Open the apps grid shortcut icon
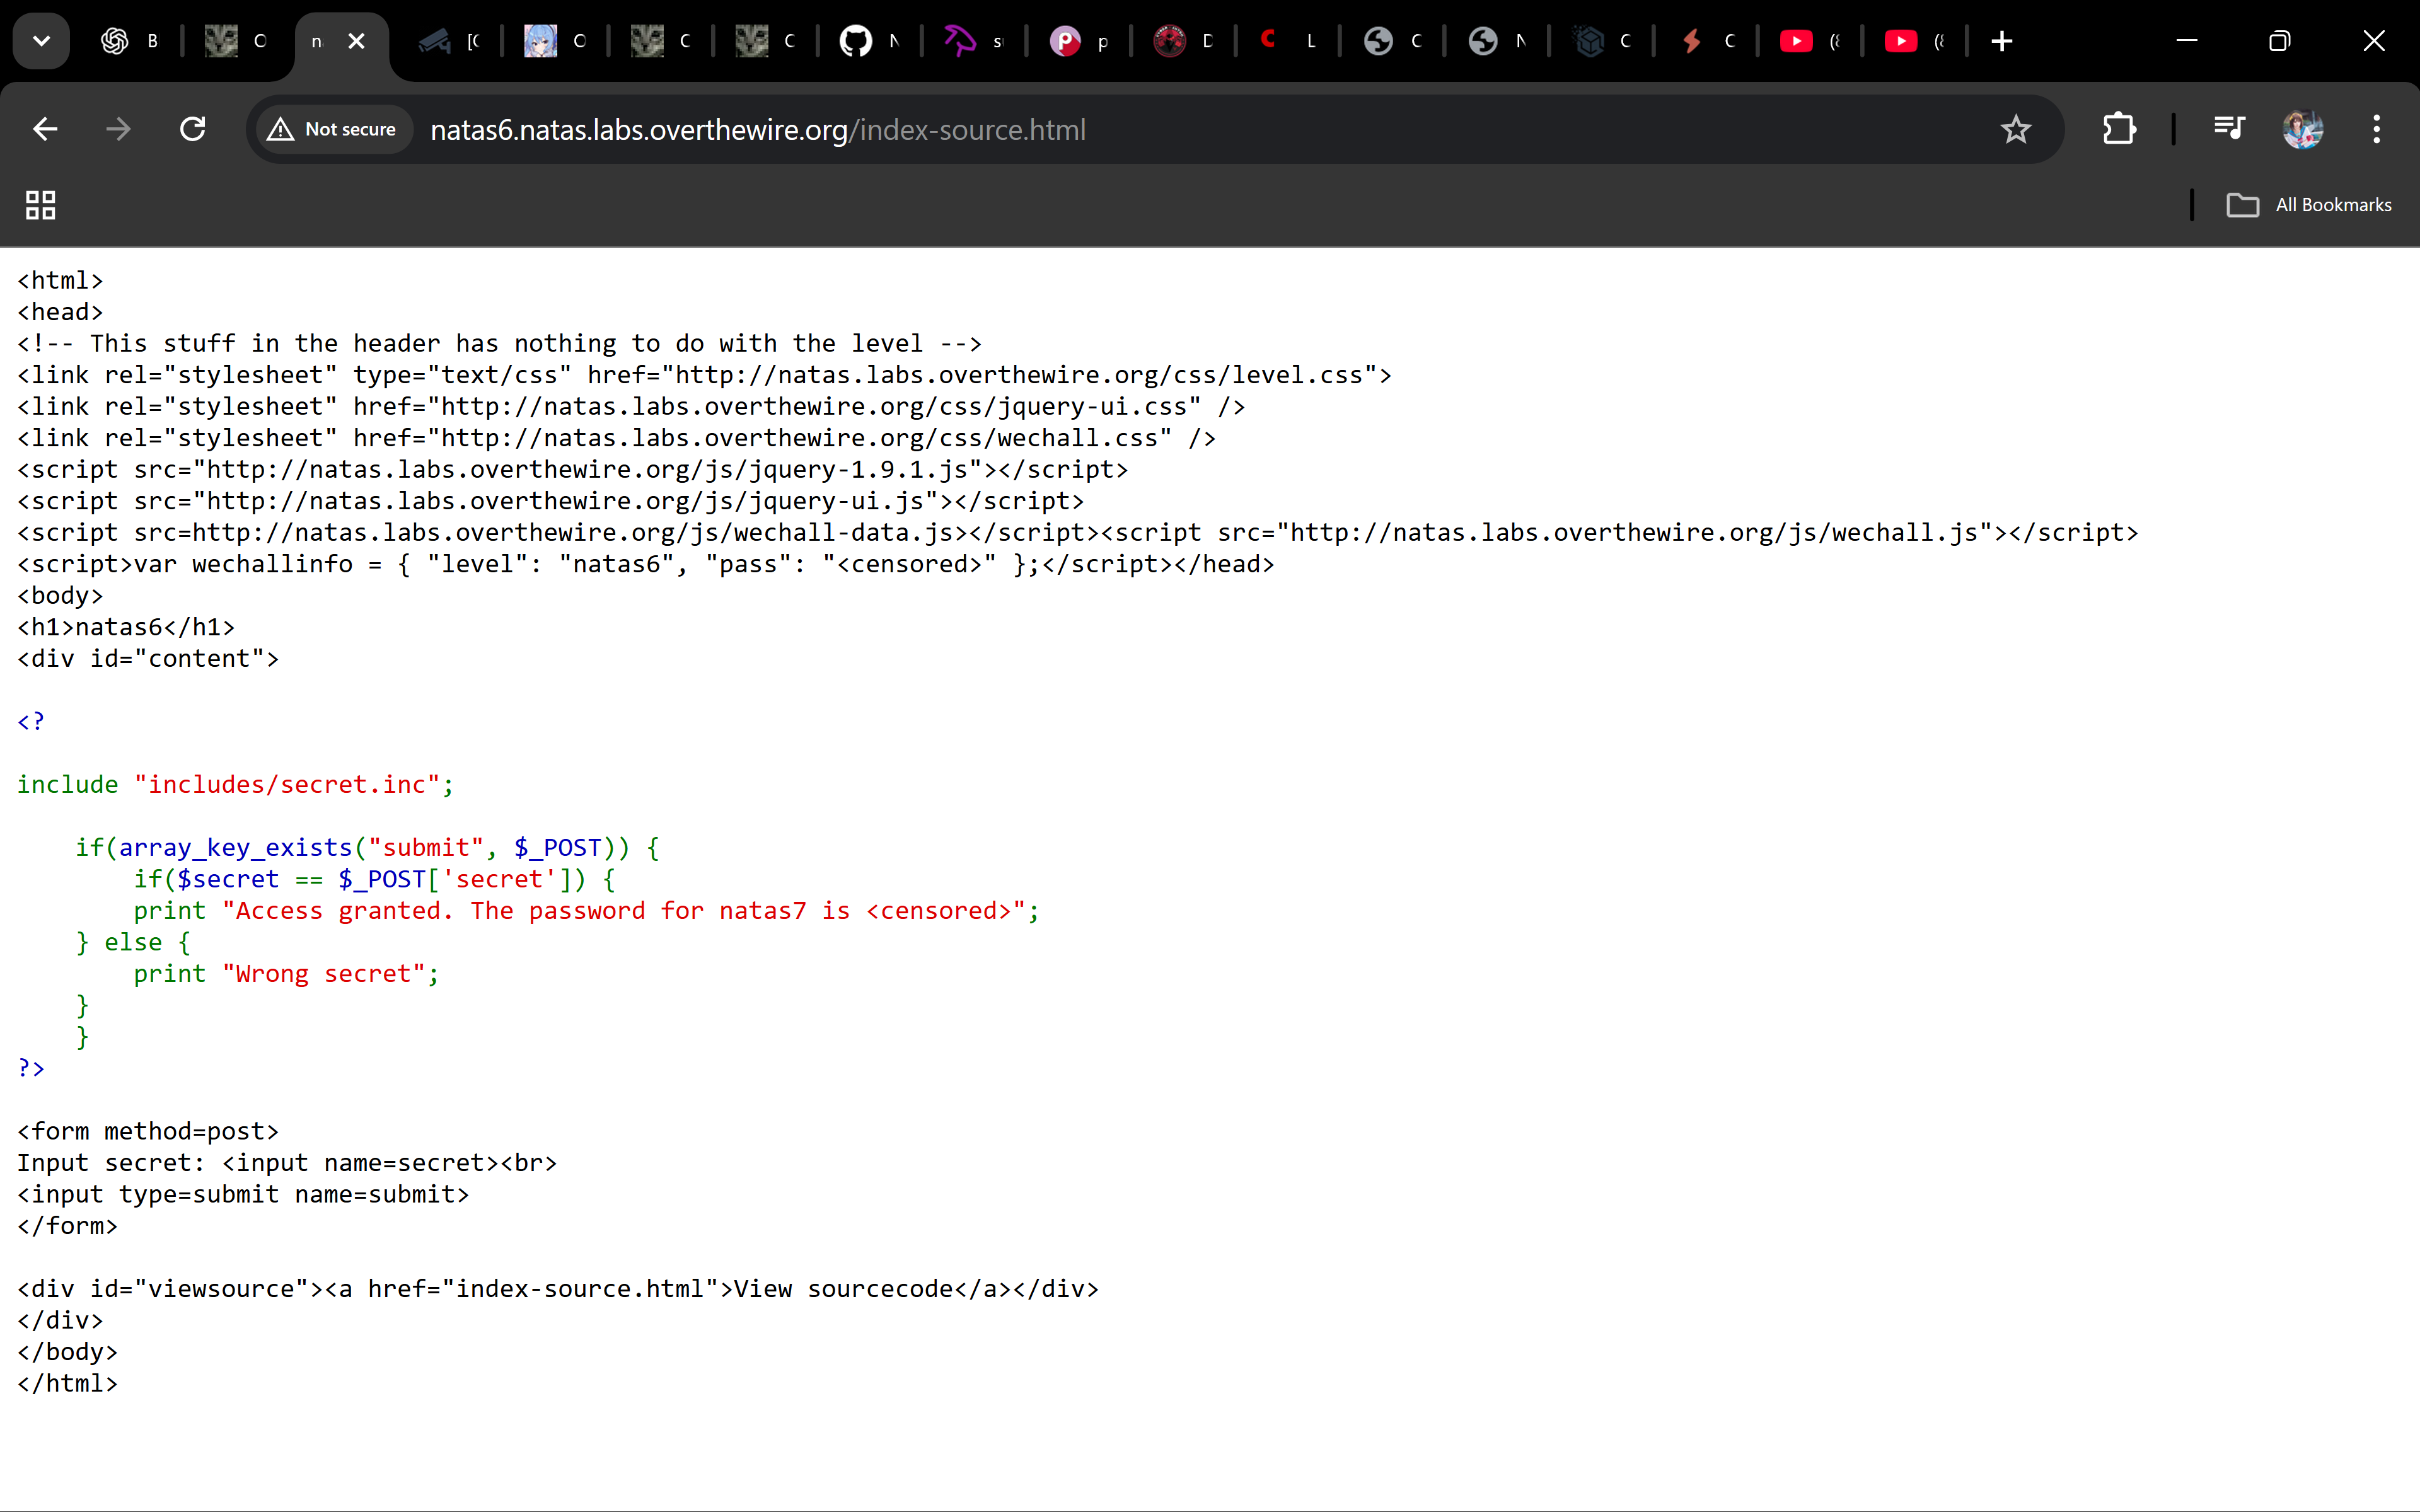Image resolution: width=2420 pixels, height=1512 pixels. click(x=40, y=205)
